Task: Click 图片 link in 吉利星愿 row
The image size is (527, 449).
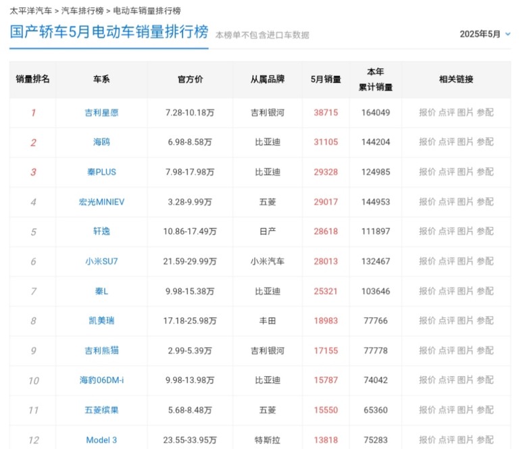Action: click(x=466, y=113)
